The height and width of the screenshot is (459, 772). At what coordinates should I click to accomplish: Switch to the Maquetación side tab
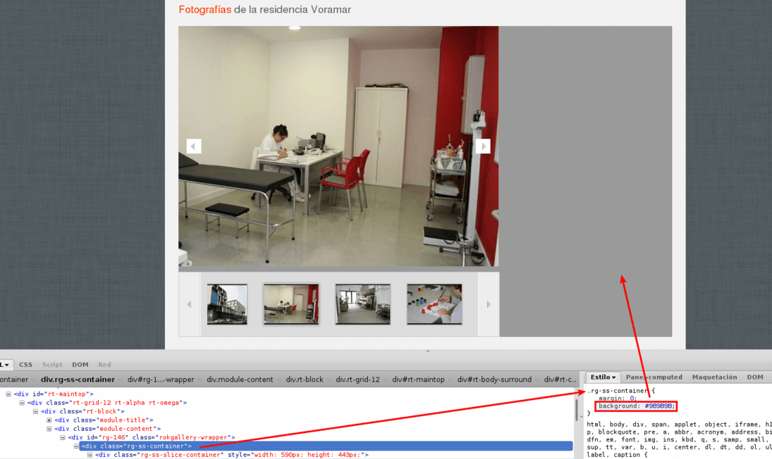(714, 378)
